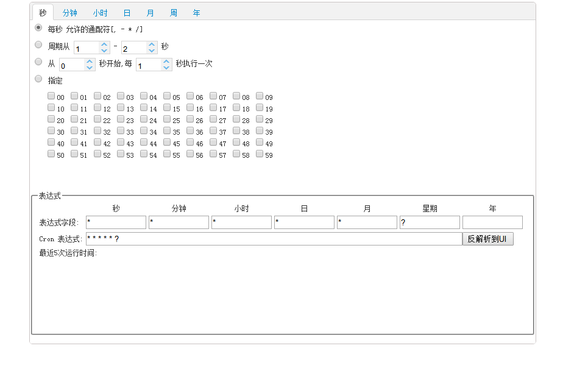
Task: Click the Cron 表达式 input field
Action: 274,239
